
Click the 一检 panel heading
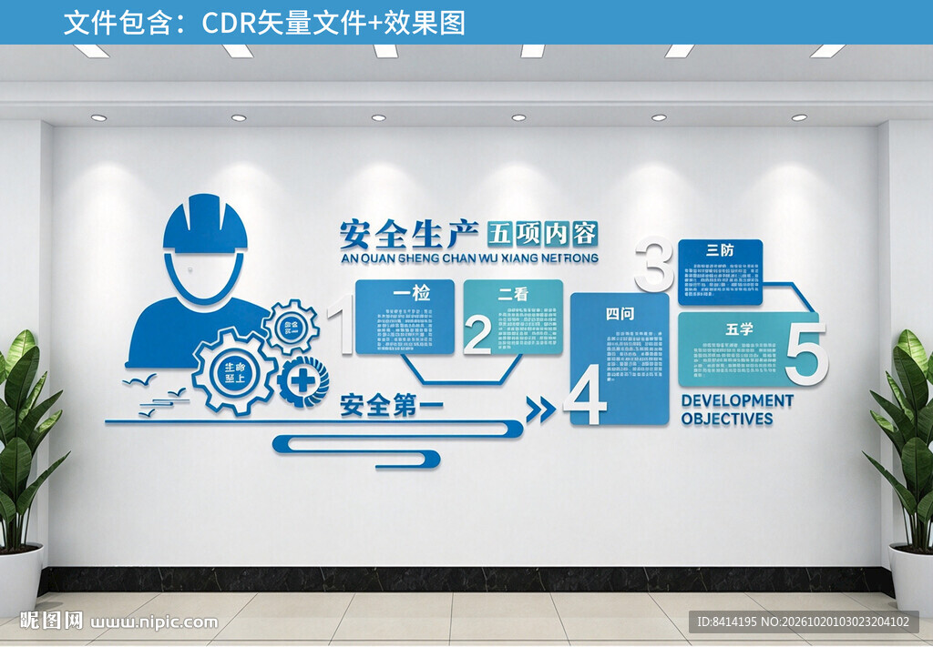pyautogui.click(x=412, y=292)
